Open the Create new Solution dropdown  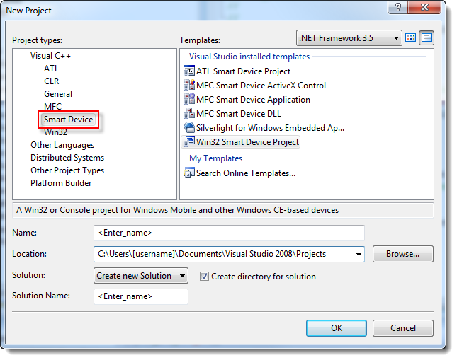tap(141, 276)
